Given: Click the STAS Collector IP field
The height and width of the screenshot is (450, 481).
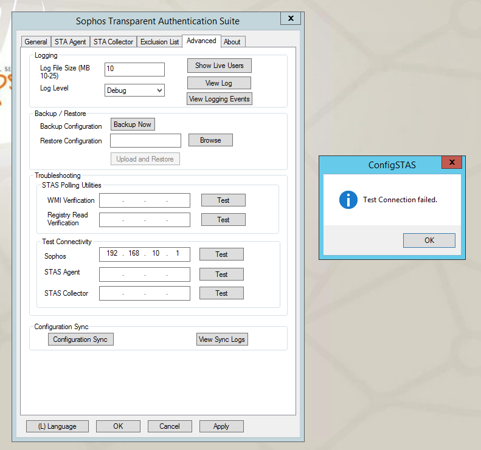Looking at the screenshot, I should click(x=145, y=293).
